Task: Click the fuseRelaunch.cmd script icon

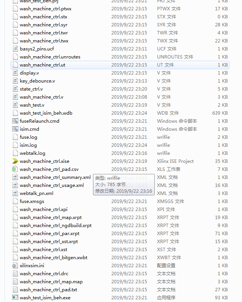Action: click(15, 121)
